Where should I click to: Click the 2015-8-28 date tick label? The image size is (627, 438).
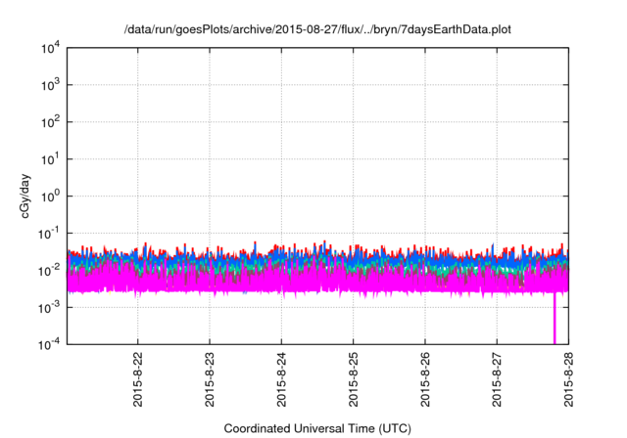tap(568, 379)
